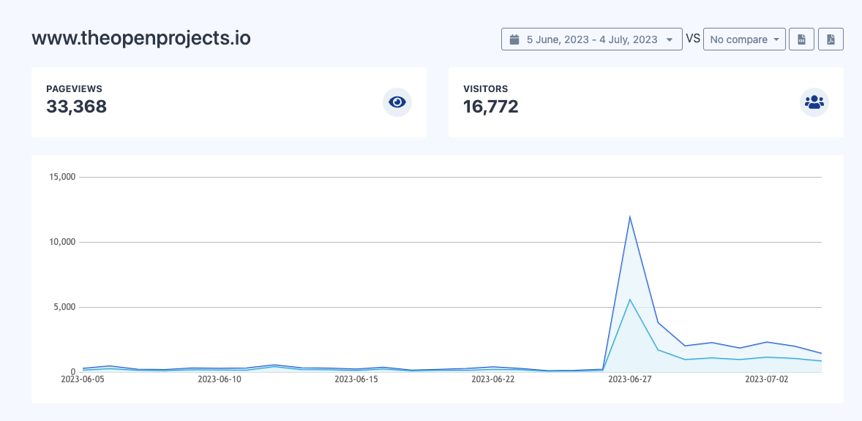This screenshot has width=862, height=421.
Task: Click the users group icon in Visitors card
Action: coord(814,102)
